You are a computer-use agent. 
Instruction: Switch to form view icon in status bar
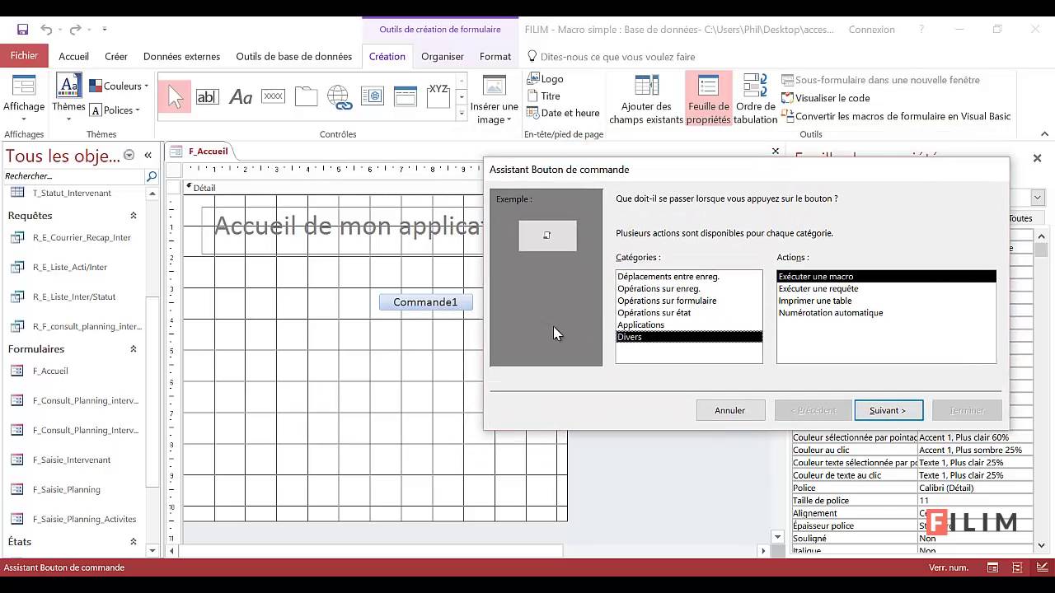992,567
